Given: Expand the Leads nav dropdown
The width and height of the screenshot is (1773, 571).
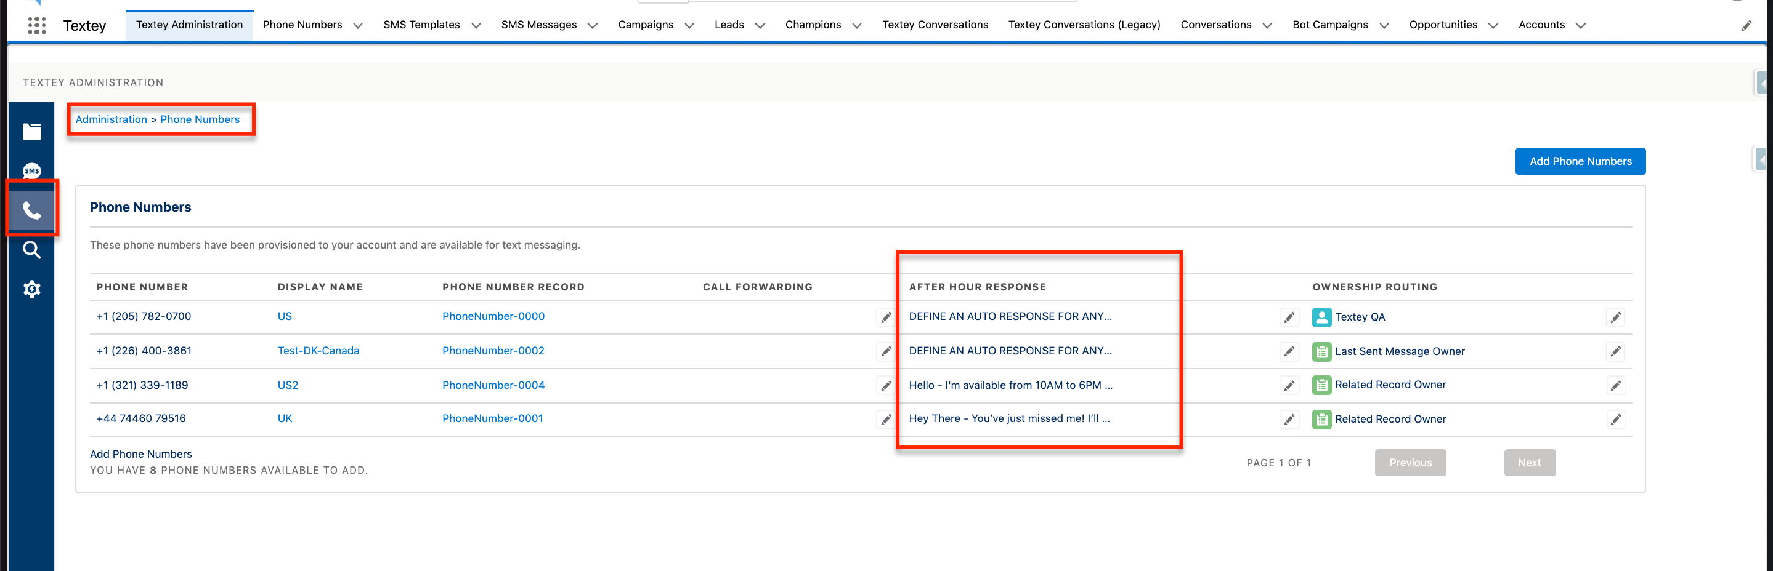Looking at the screenshot, I should click(760, 25).
